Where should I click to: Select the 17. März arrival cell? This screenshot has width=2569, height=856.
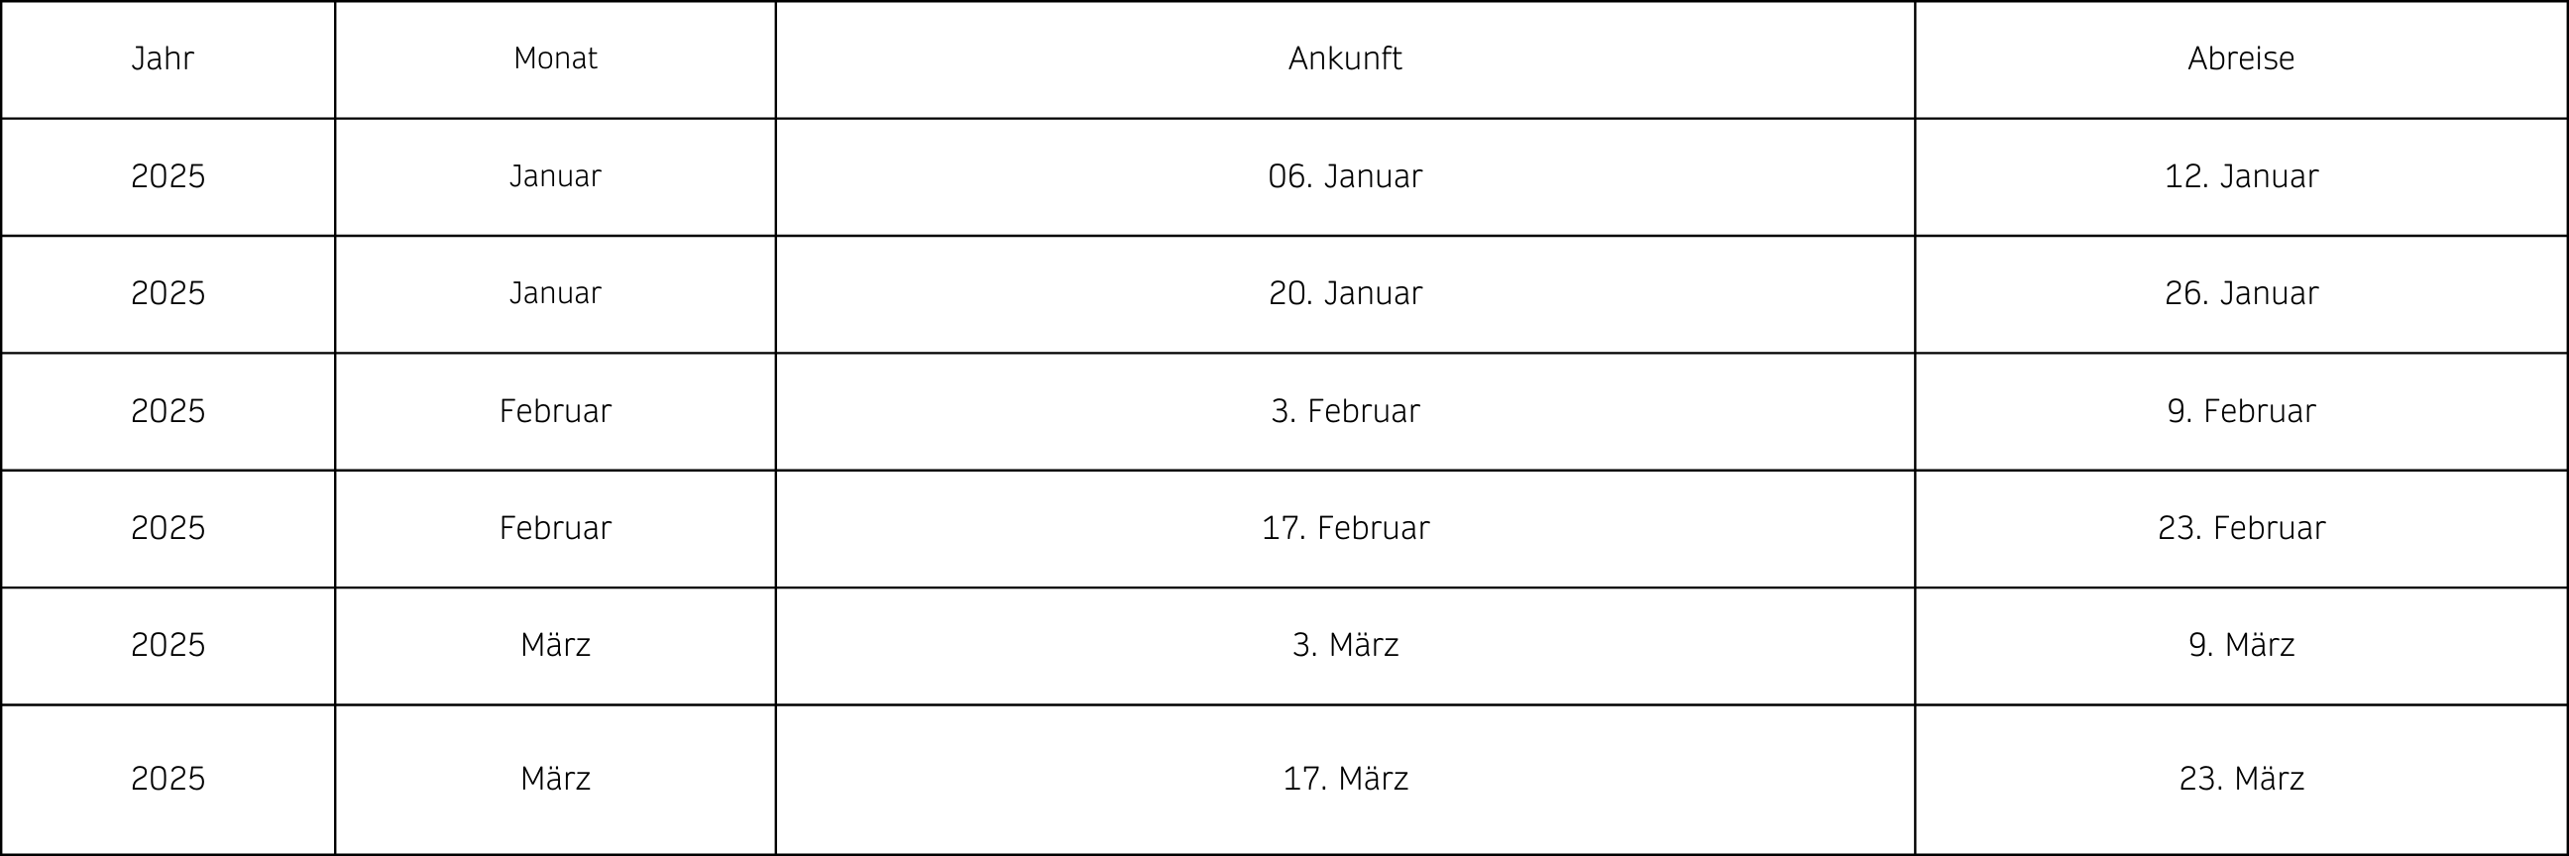click(1345, 780)
